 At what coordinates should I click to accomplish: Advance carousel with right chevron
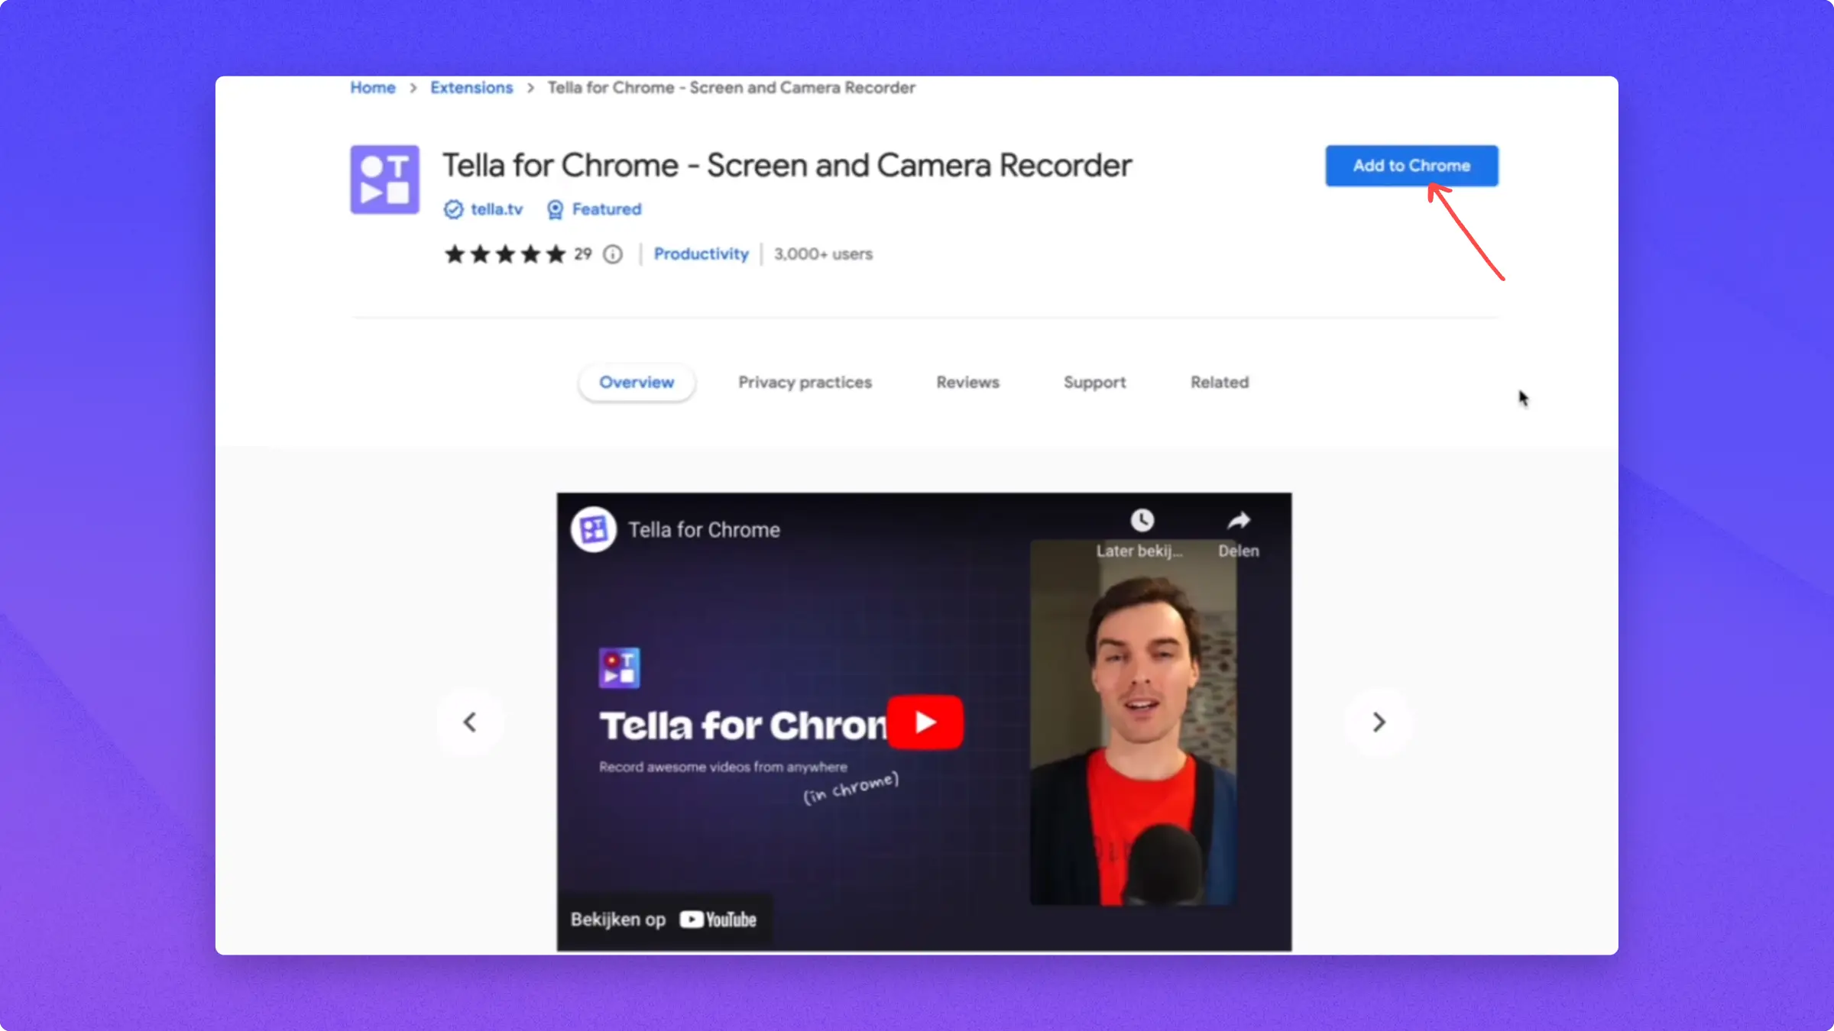(1379, 722)
